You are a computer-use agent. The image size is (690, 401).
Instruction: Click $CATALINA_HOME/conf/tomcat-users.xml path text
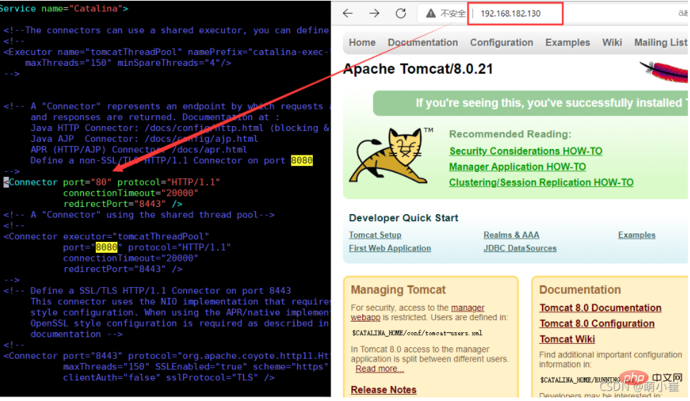417,333
